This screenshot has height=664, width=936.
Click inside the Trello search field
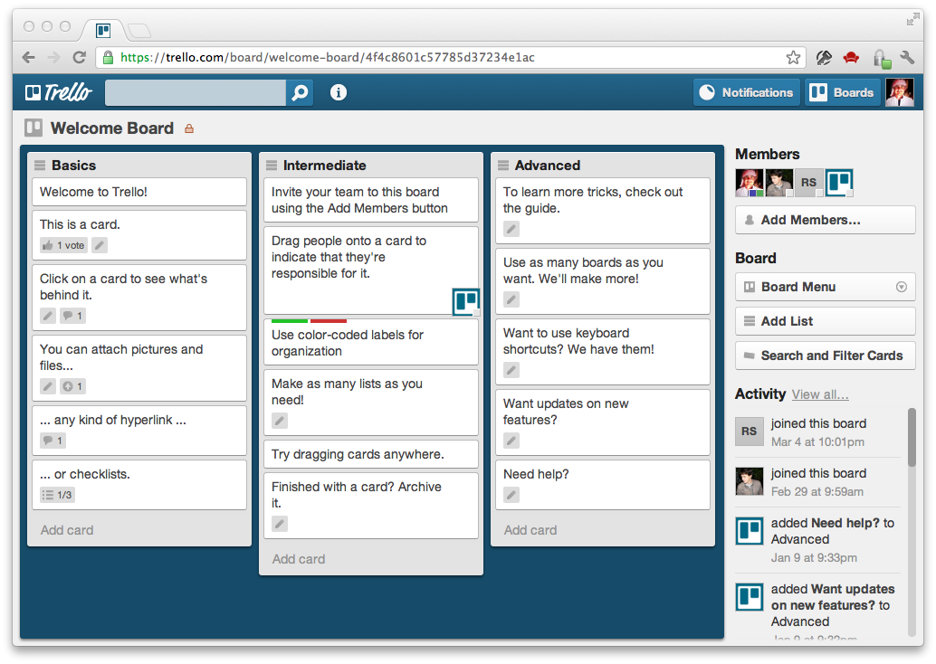tap(195, 91)
